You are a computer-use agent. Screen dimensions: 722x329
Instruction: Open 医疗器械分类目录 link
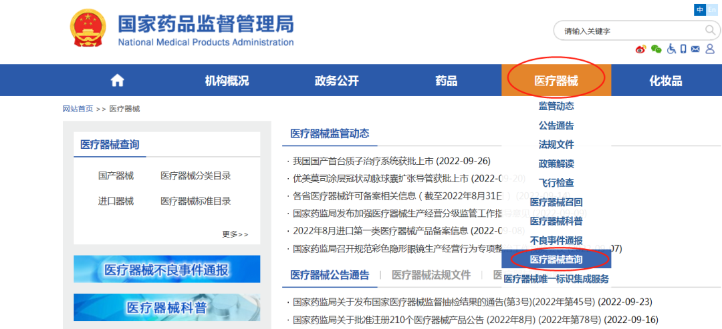pyautogui.click(x=196, y=176)
